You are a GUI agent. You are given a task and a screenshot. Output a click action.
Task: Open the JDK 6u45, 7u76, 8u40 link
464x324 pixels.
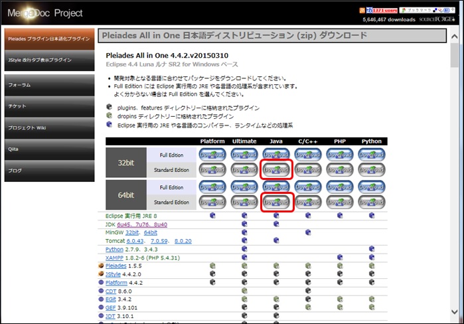142,224
